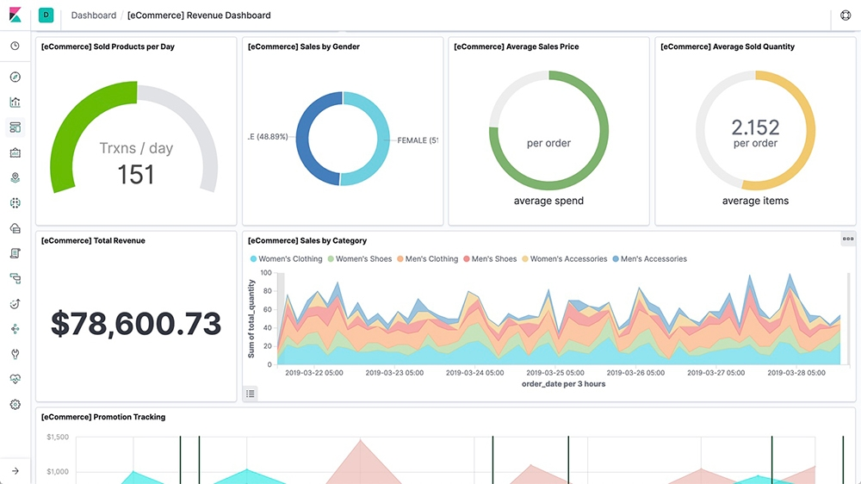Open the help icon at top right
The image size is (861, 484).
[x=846, y=16]
